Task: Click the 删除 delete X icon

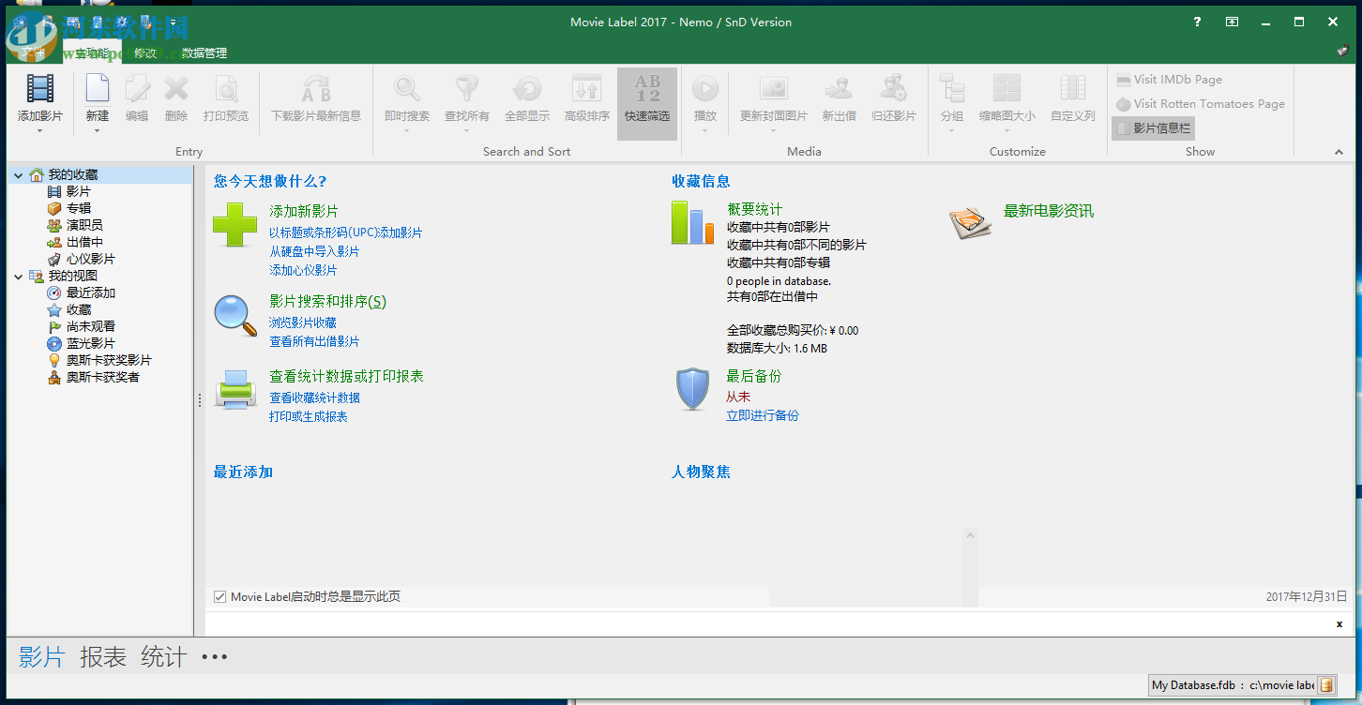Action: (x=176, y=88)
